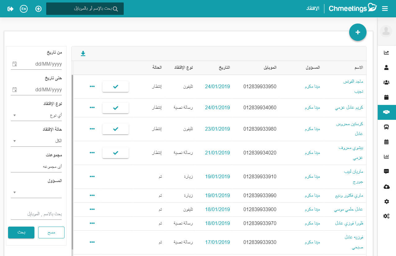Open the groups people sidebar icon
The width and height of the screenshot is (396, 256).
(386, 82)
